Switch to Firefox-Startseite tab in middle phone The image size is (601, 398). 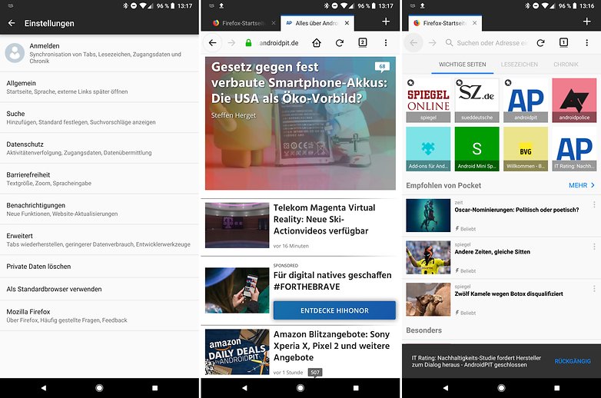(x=238, y=23)
